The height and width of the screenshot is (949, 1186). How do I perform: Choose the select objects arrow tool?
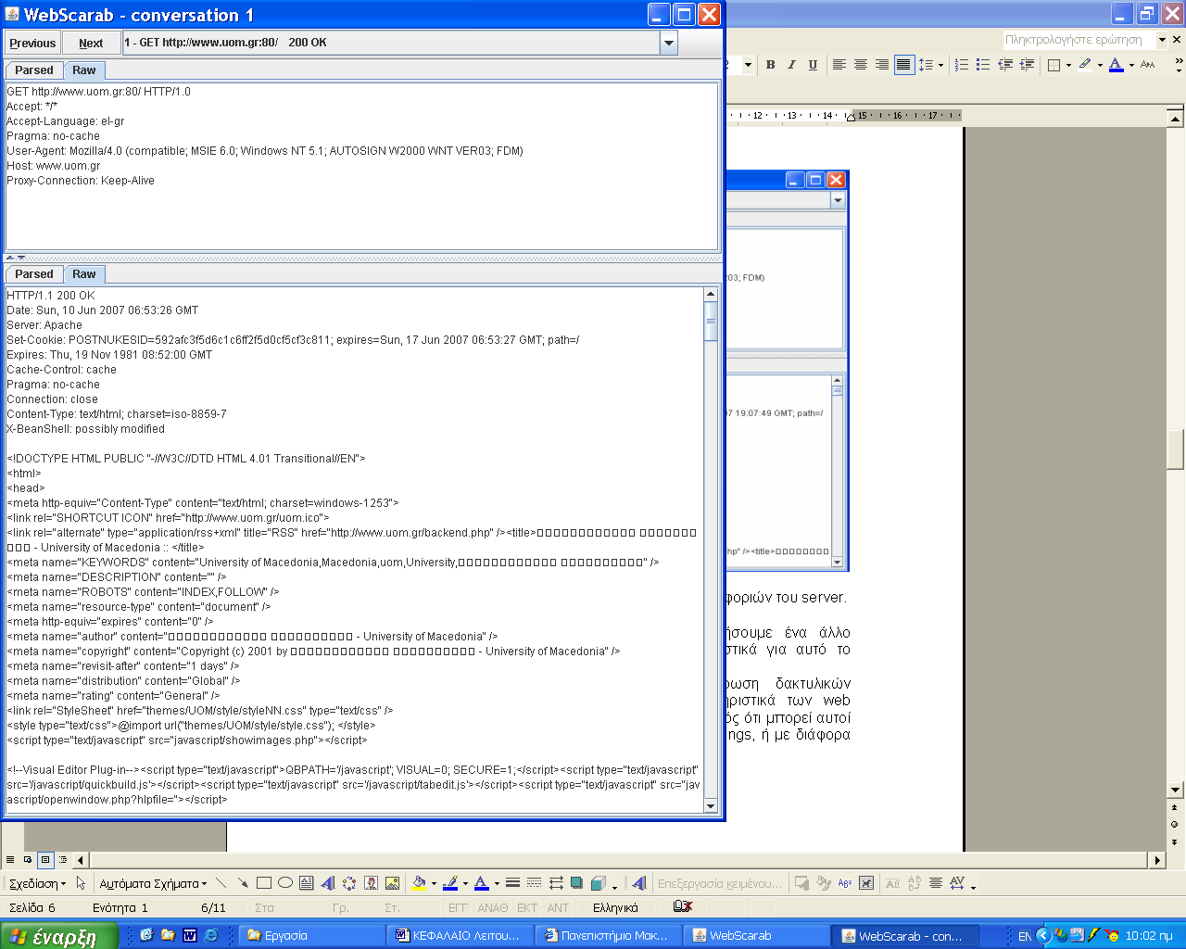[81, 883]
